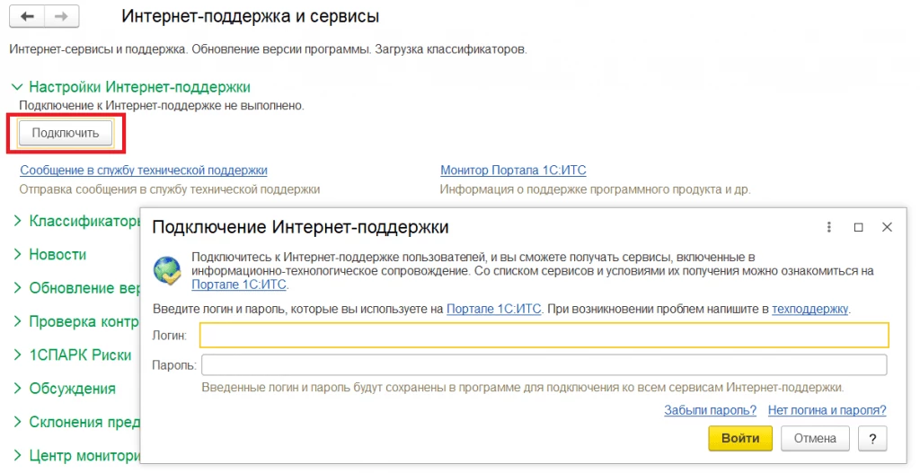The width and height of the screenshot is (920, 473).
Task: Close the Подключение Интернет-поддержки dialog
Action: pyautogui.click(x=887, y=227)
